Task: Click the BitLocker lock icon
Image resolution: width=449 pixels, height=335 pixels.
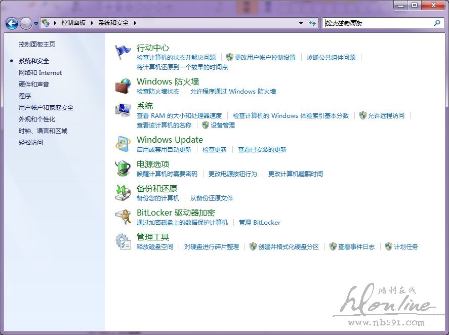Action: pyautogui.click(x=123, y=217)
